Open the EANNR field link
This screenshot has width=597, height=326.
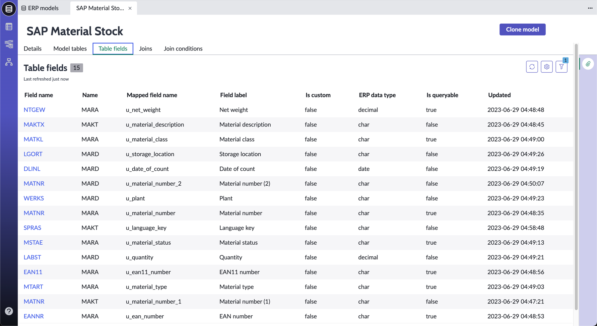coord(33,316)
